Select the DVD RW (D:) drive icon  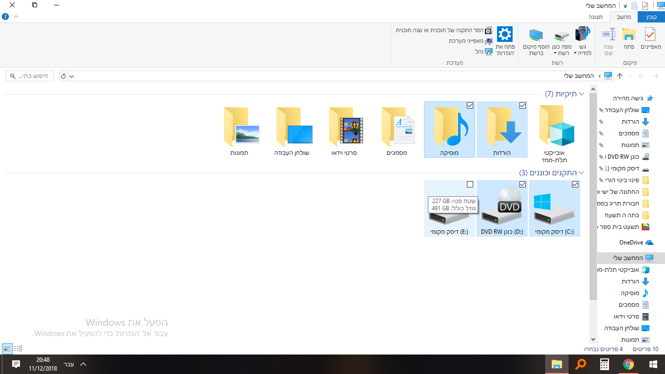coord(502,208)
